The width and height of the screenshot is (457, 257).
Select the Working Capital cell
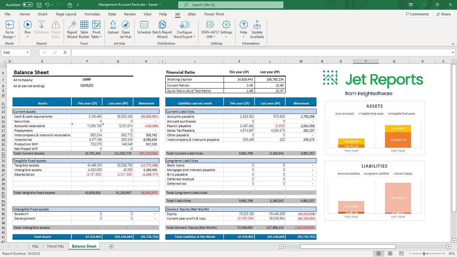point(195,79)
